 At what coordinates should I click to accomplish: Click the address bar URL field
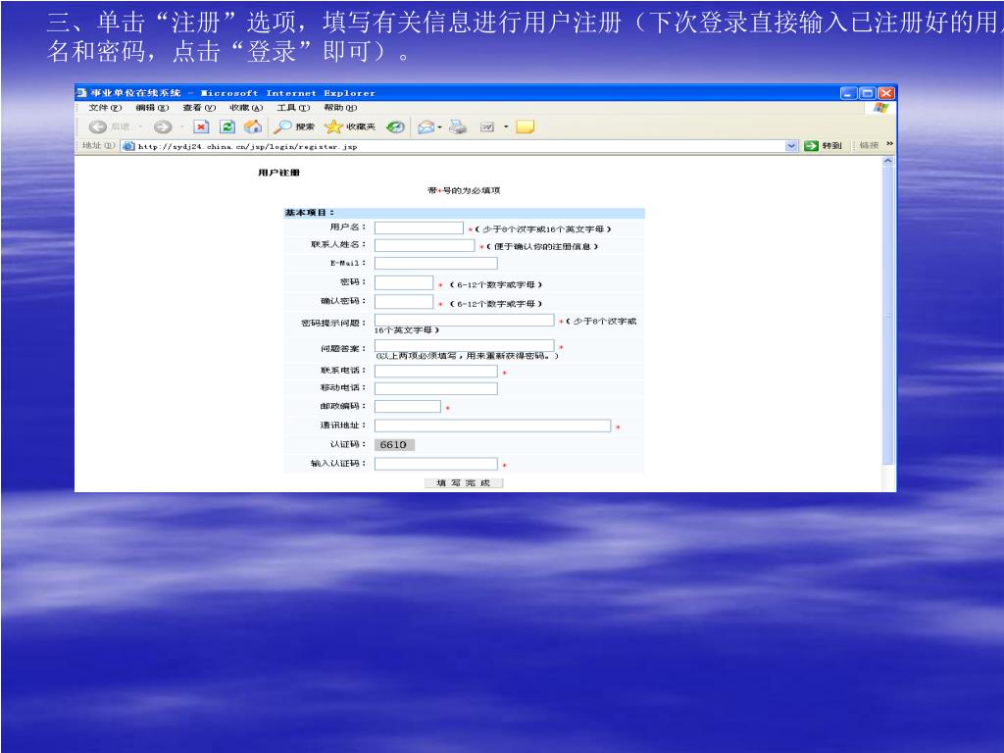coord(459,146)
